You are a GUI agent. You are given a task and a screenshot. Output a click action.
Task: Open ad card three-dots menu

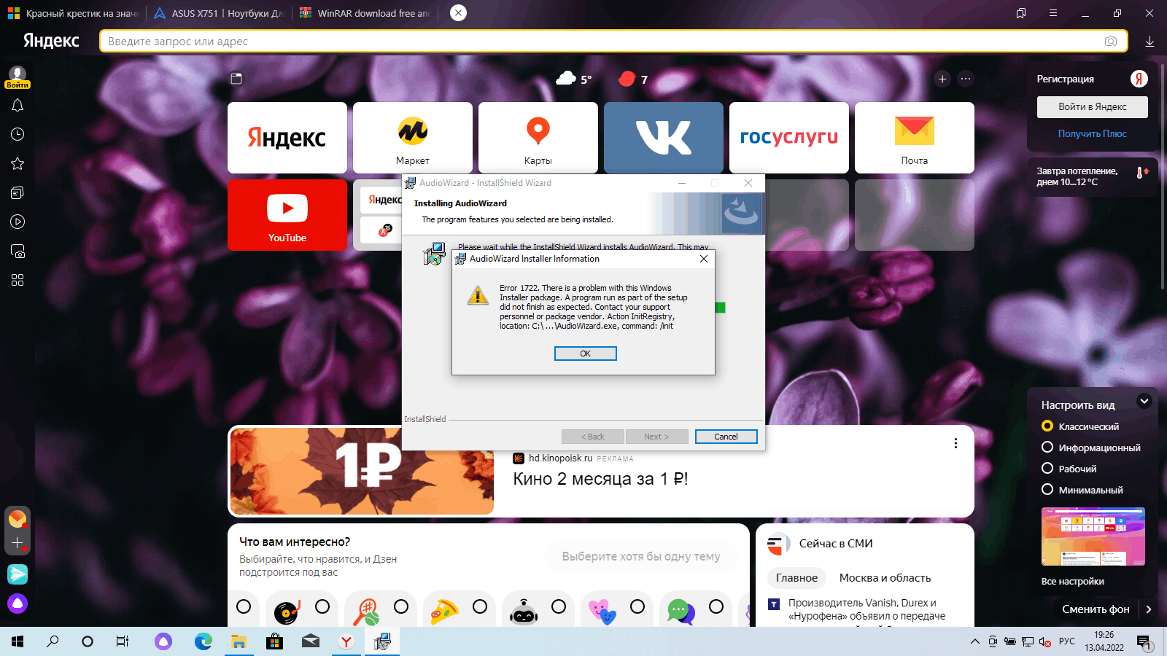coord(955,443)
